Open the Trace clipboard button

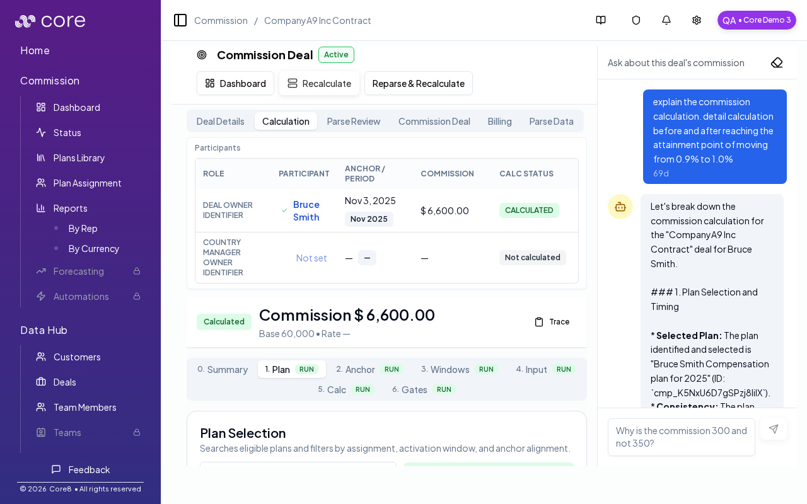(552, 321)
